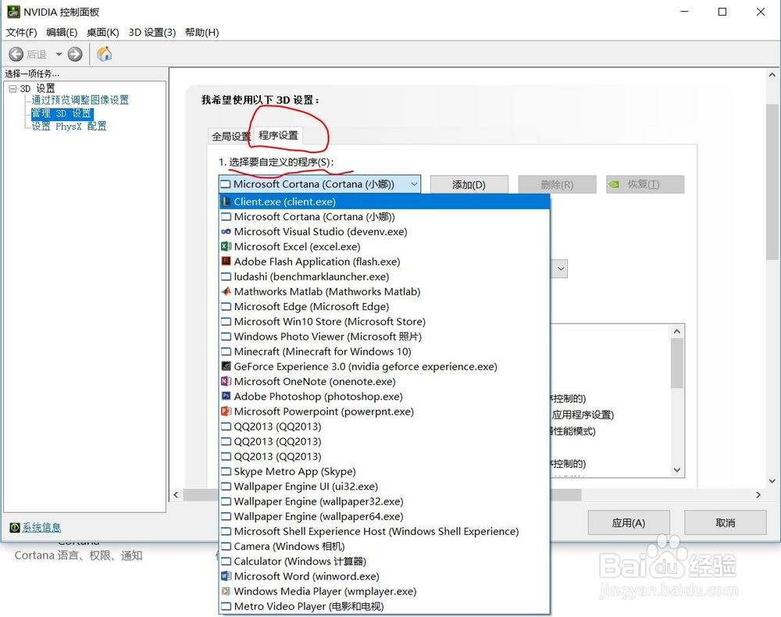This screenshot has width=781, height=617.
Task: Click the GeForce Experience icon
Action: pyautogui.click(x=226, y=366)
